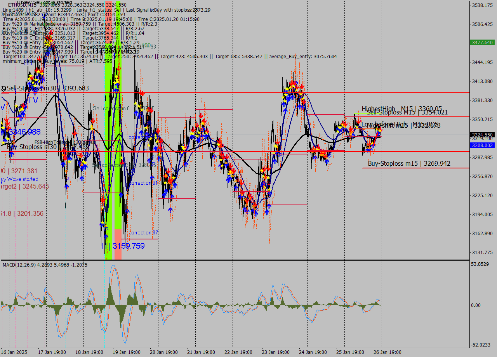Click the 3287.985 price scale value
Image resolution: width=497 pixels, height=357 pixels.
click(x=482, y=157)
